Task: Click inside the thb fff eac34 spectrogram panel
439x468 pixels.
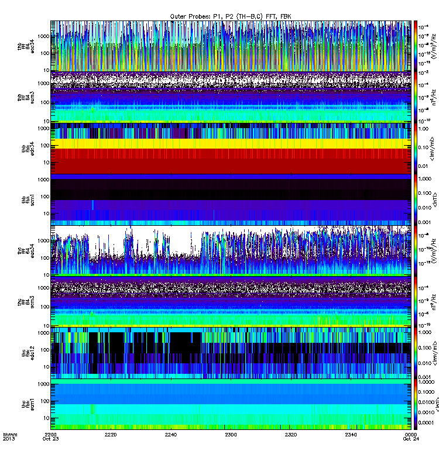Action: [x=231, y=46]
